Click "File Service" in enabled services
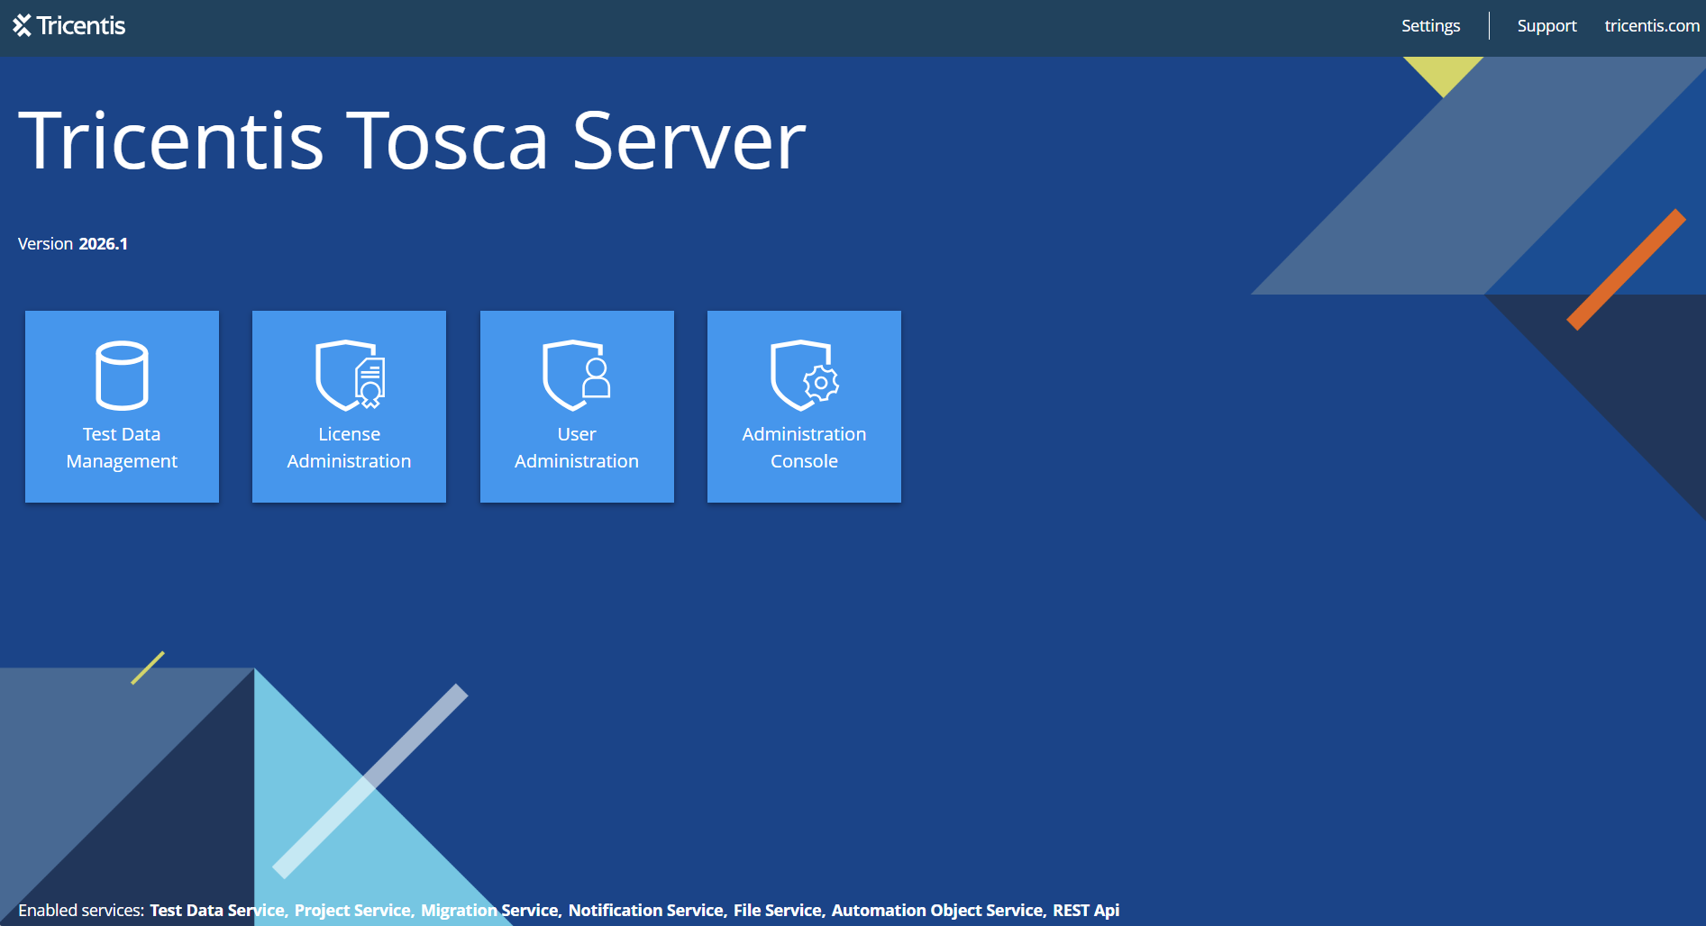This screenshot has width=1706, height=926. click(x=777, y=911)
